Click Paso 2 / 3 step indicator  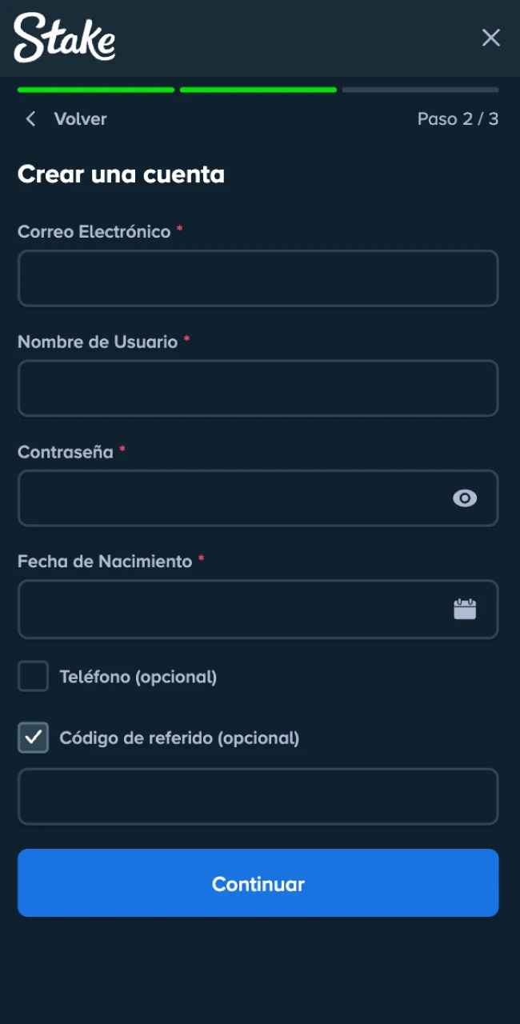pyautogui.click(x=458, y=118)
